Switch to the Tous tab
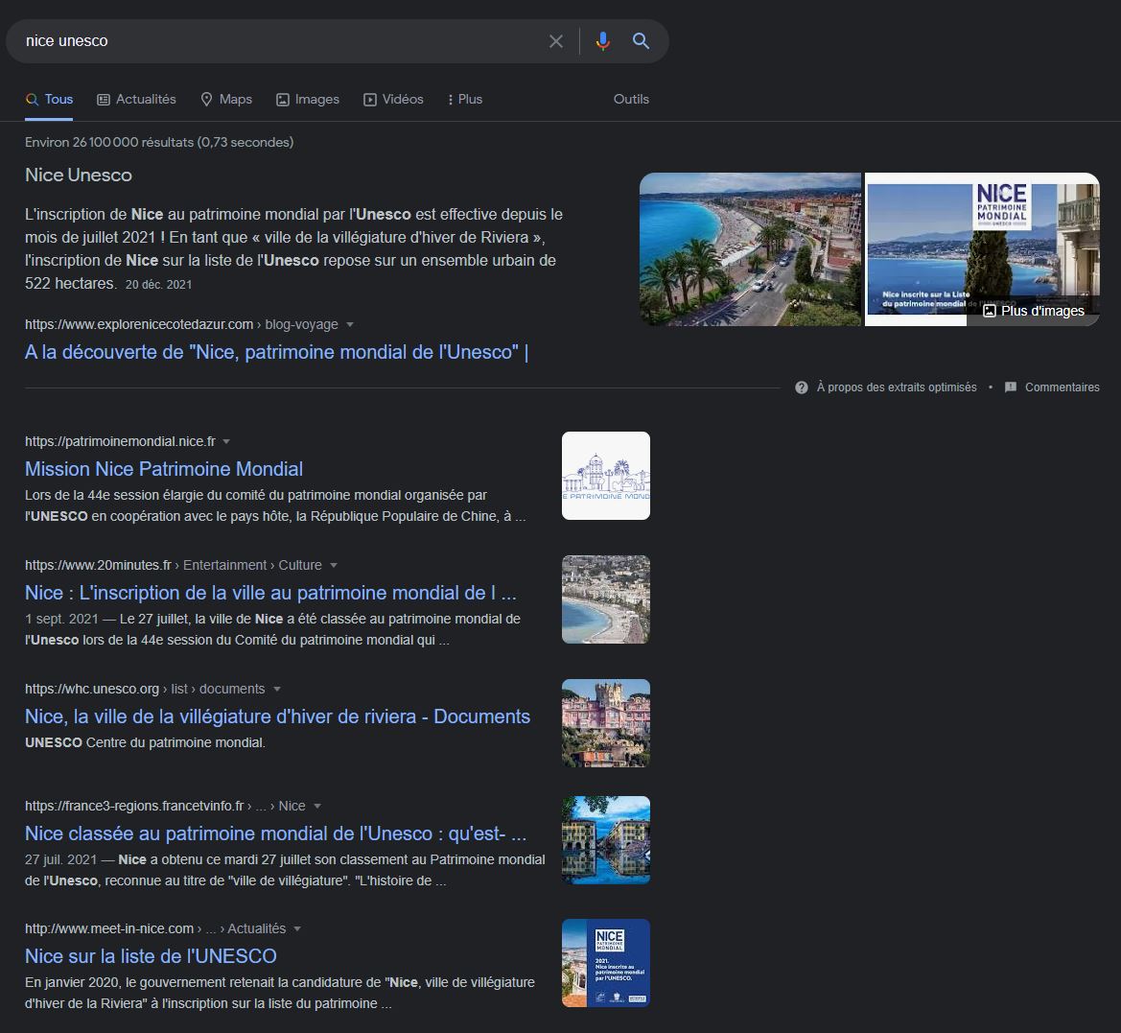 [49, 100]
